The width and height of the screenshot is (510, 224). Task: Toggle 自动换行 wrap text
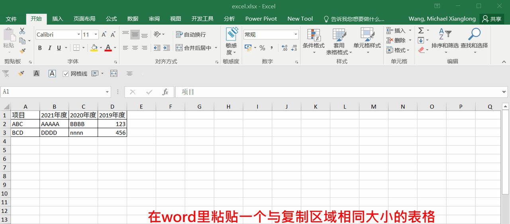click(191, 35)
